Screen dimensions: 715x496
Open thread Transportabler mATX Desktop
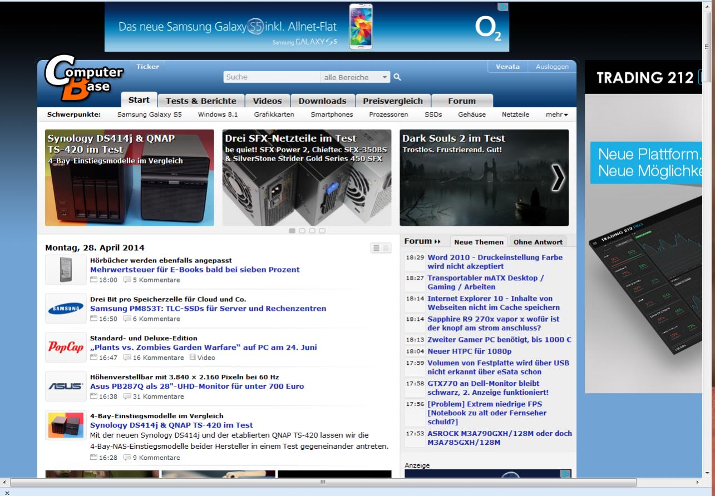click(486, 282)
